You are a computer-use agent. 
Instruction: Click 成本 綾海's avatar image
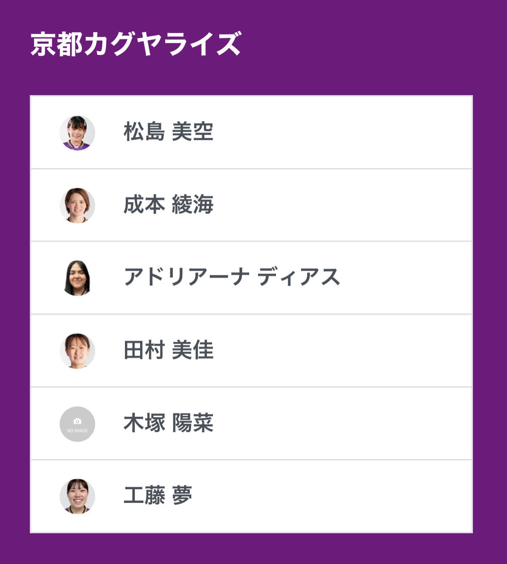[77, 206]
